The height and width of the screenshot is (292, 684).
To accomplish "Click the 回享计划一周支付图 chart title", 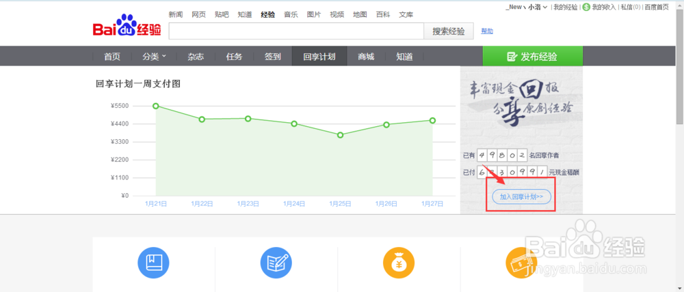I will (x=138, y=84).
